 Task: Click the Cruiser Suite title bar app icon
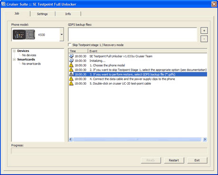tap(3, 4)
